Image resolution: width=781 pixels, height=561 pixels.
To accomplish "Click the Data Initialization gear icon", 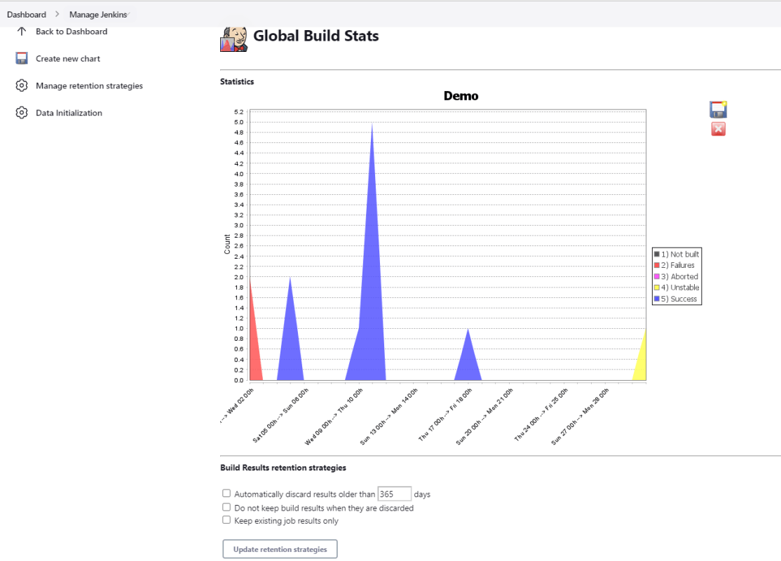I will [x=22, y=113].
